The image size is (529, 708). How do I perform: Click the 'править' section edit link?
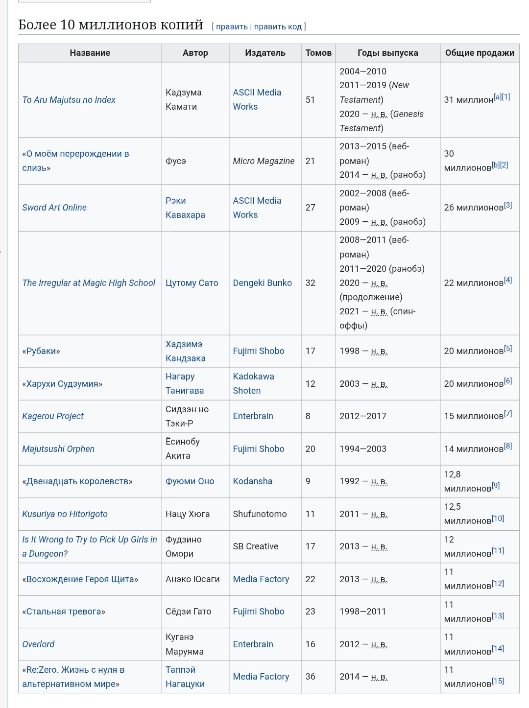[232, 26]
